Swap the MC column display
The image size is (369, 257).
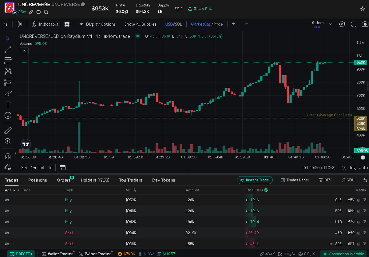(x=135, y=190)
